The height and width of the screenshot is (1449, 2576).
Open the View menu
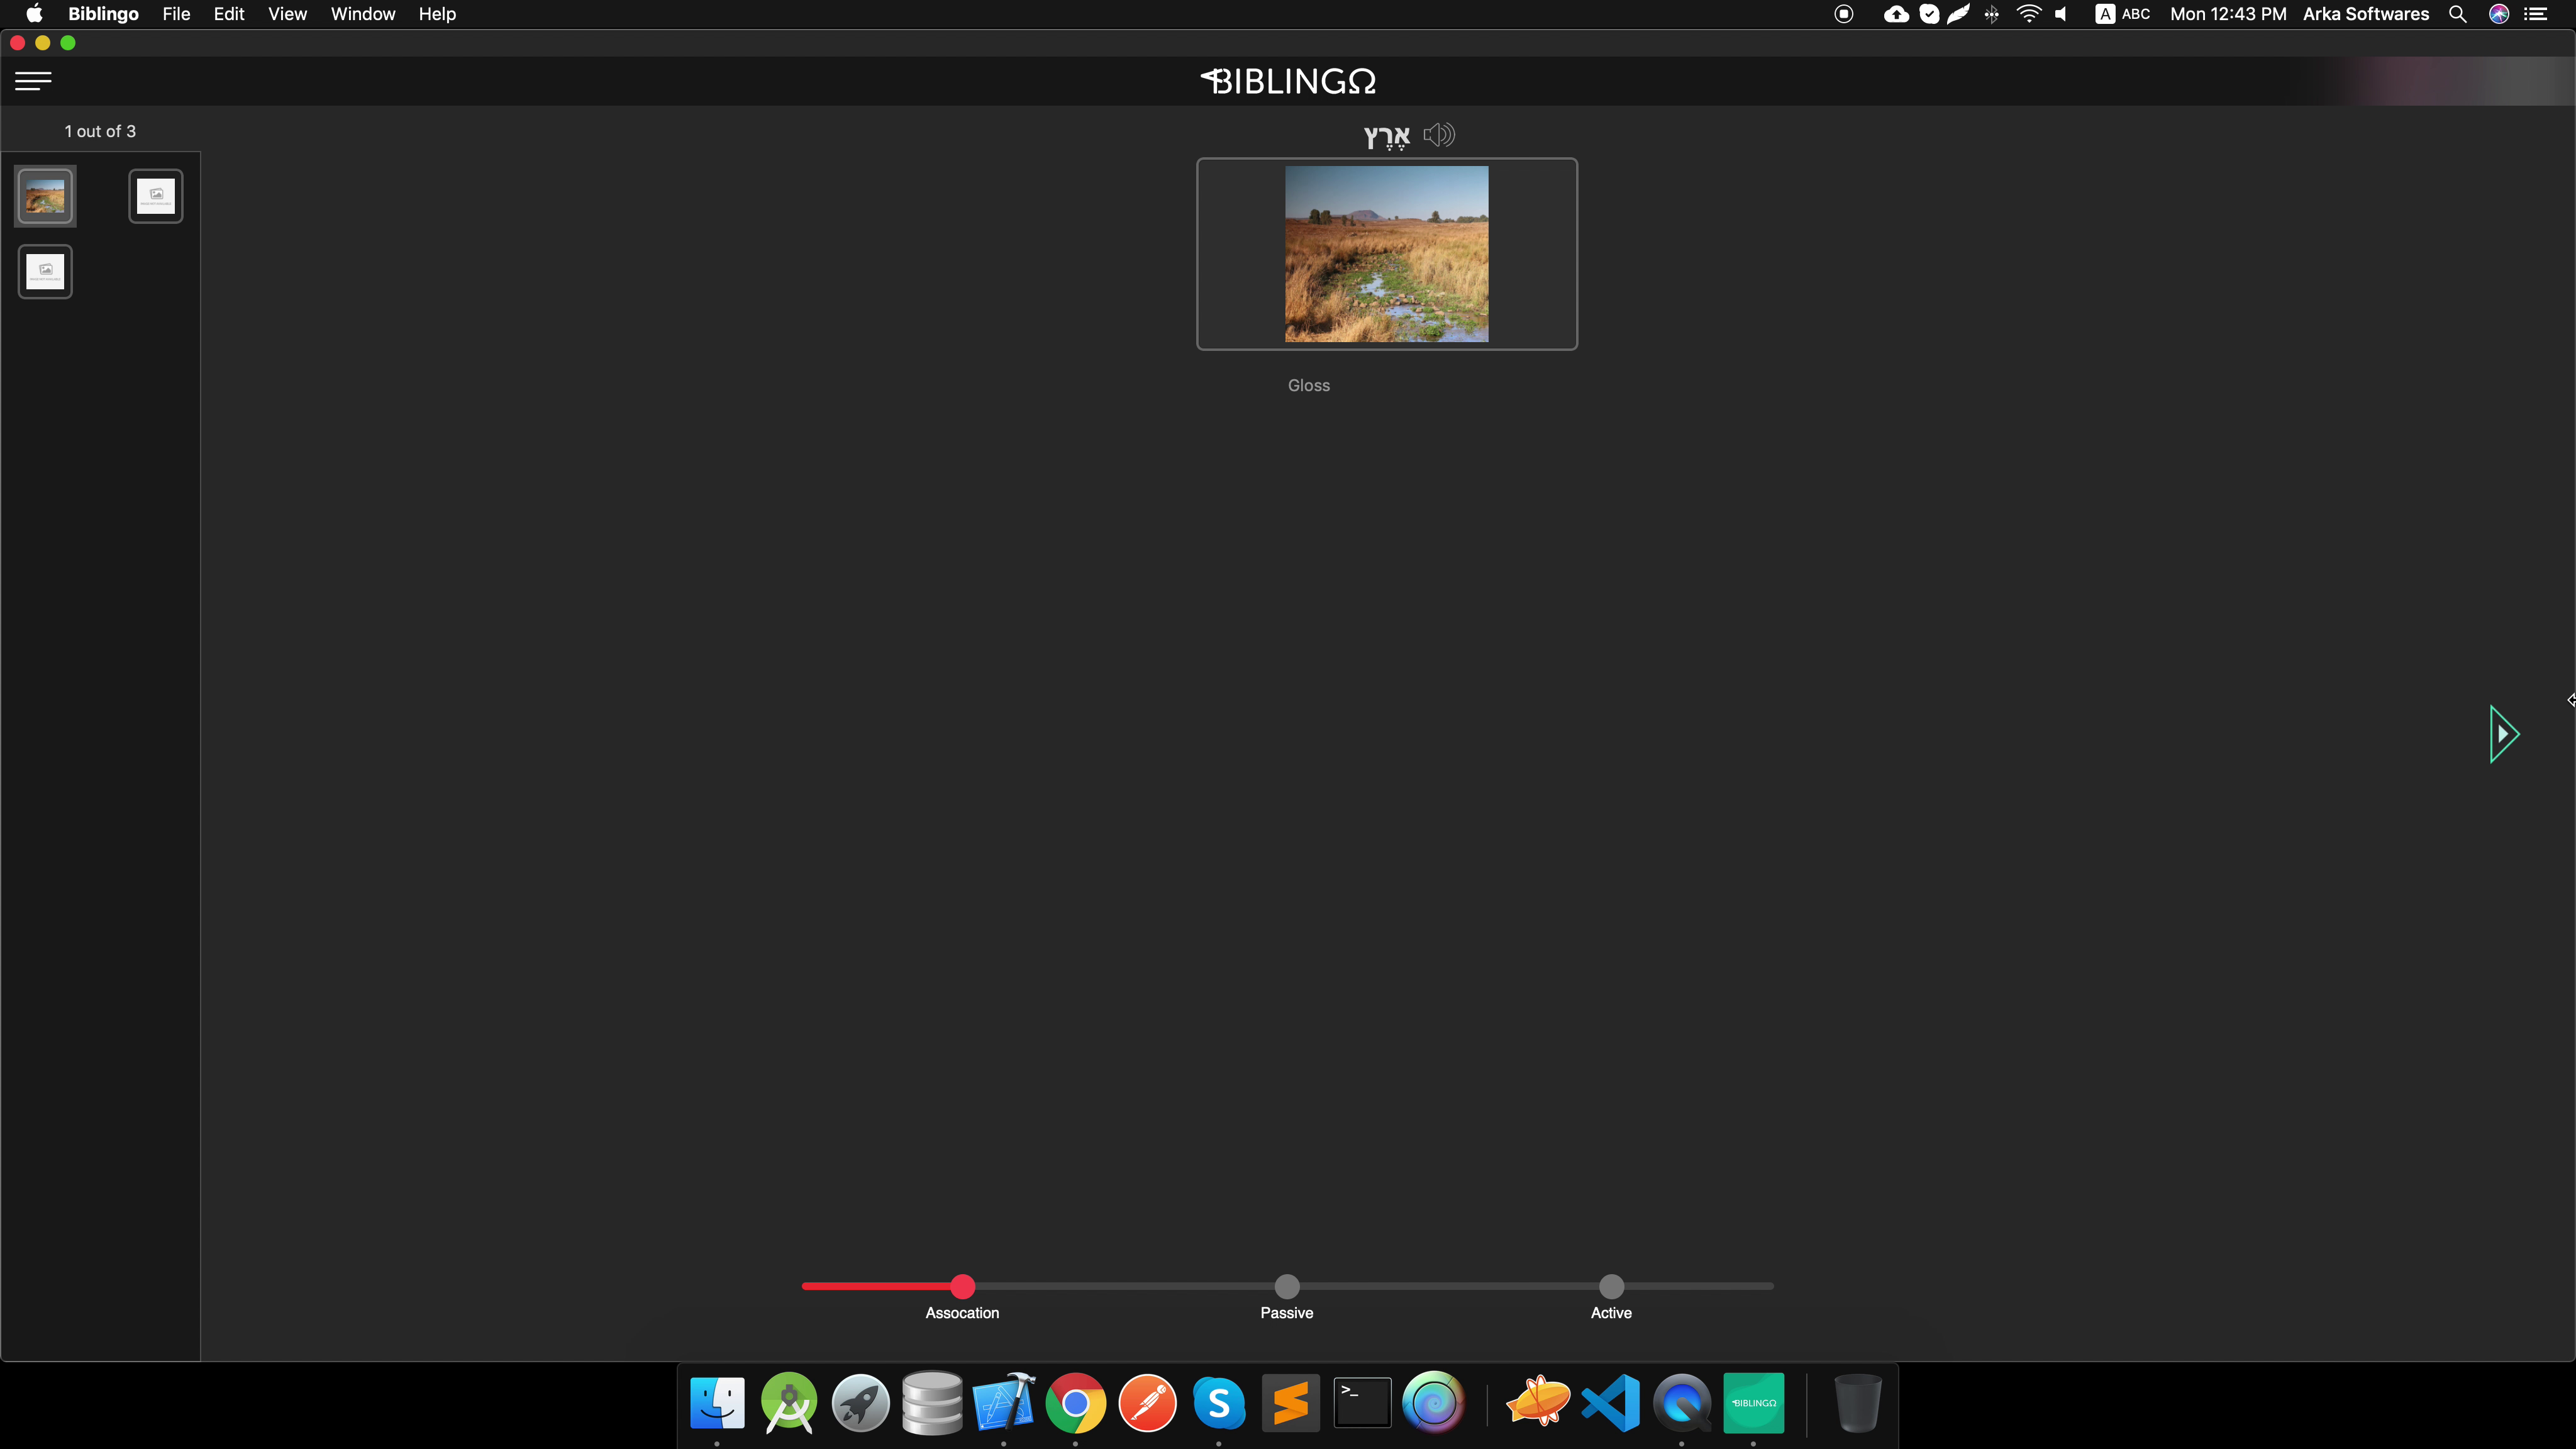pyautogui.click(x=287, y=14)
